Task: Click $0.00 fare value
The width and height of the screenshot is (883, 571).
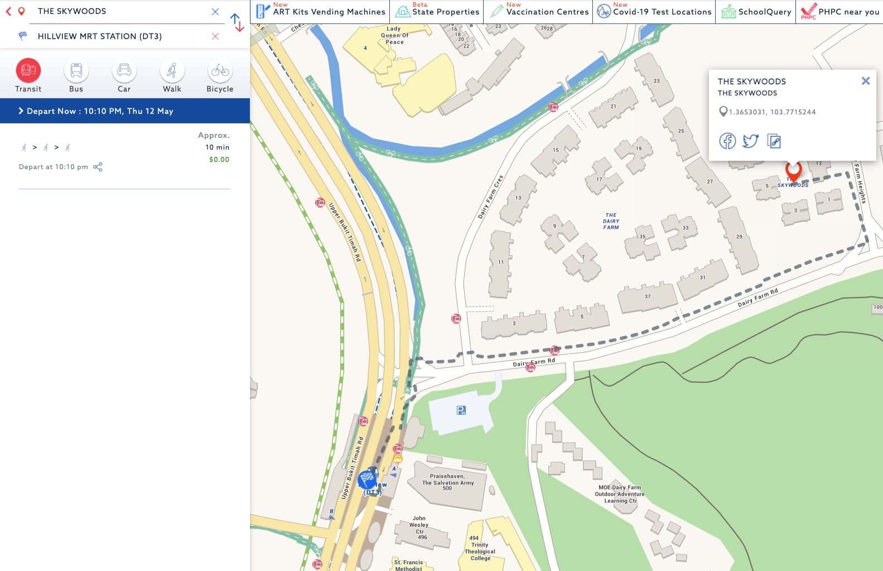Action: pos(219,160)
